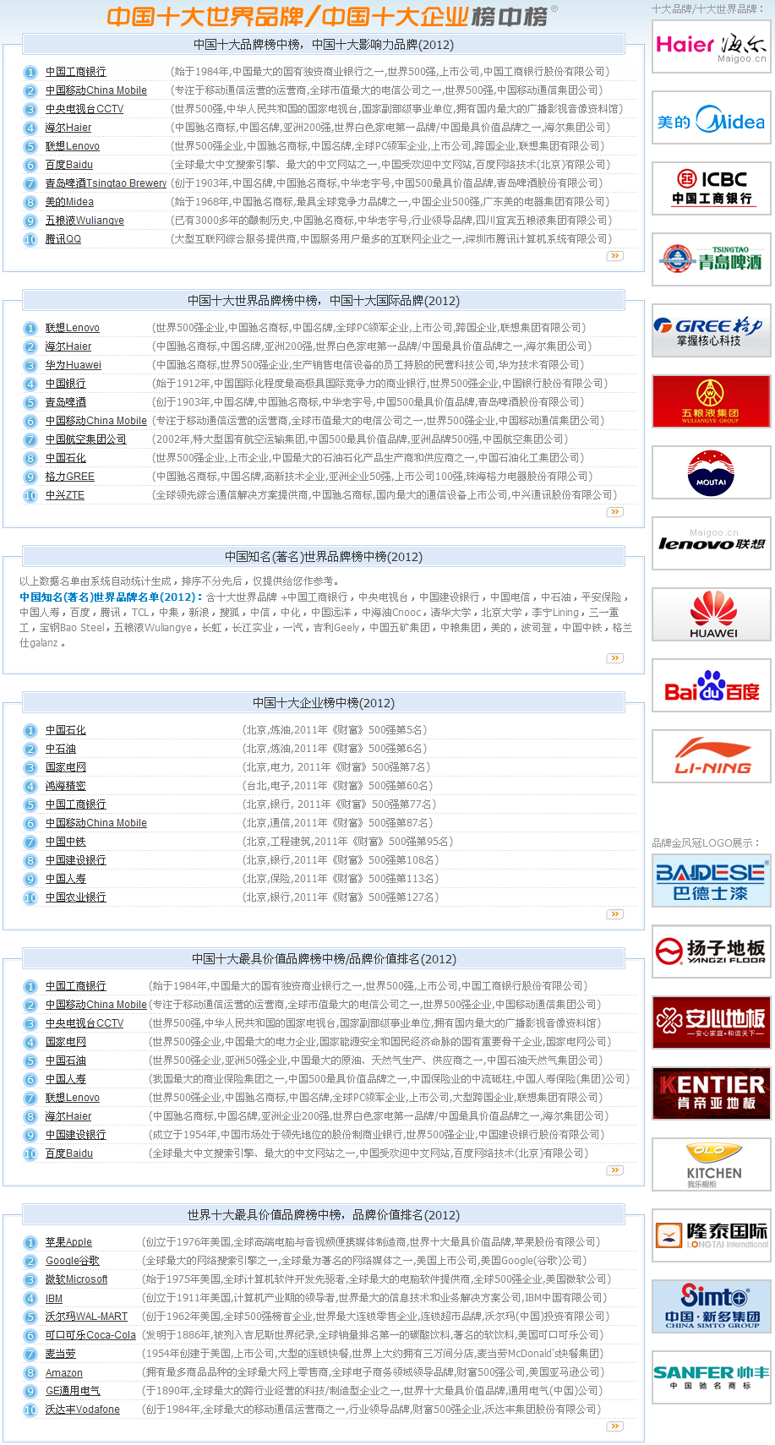The image size is (775, 1445).
Task: Open the 微软Microsoft link
Action: pos(77,1279)
